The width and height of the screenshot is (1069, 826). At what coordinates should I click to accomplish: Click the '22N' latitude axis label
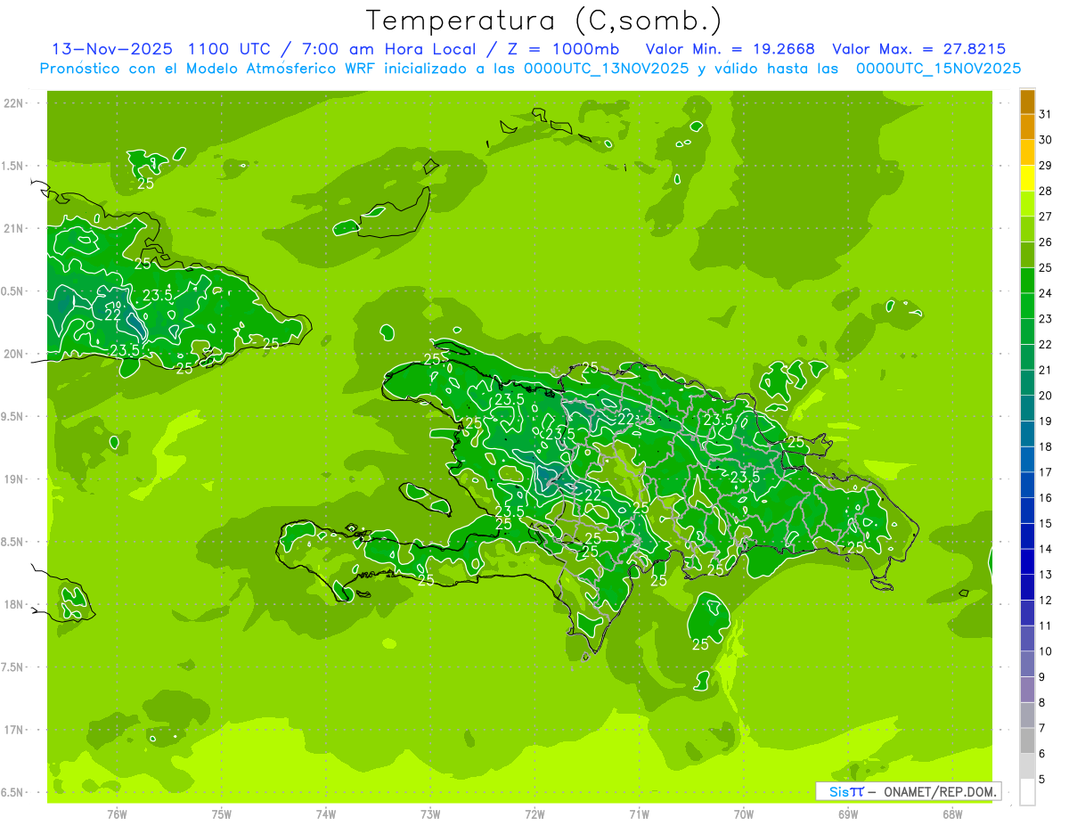[x=14, y=103]
